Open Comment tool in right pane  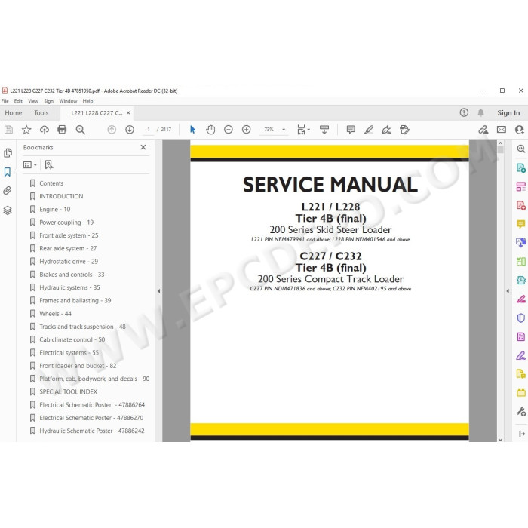click(x=521, y=224)
